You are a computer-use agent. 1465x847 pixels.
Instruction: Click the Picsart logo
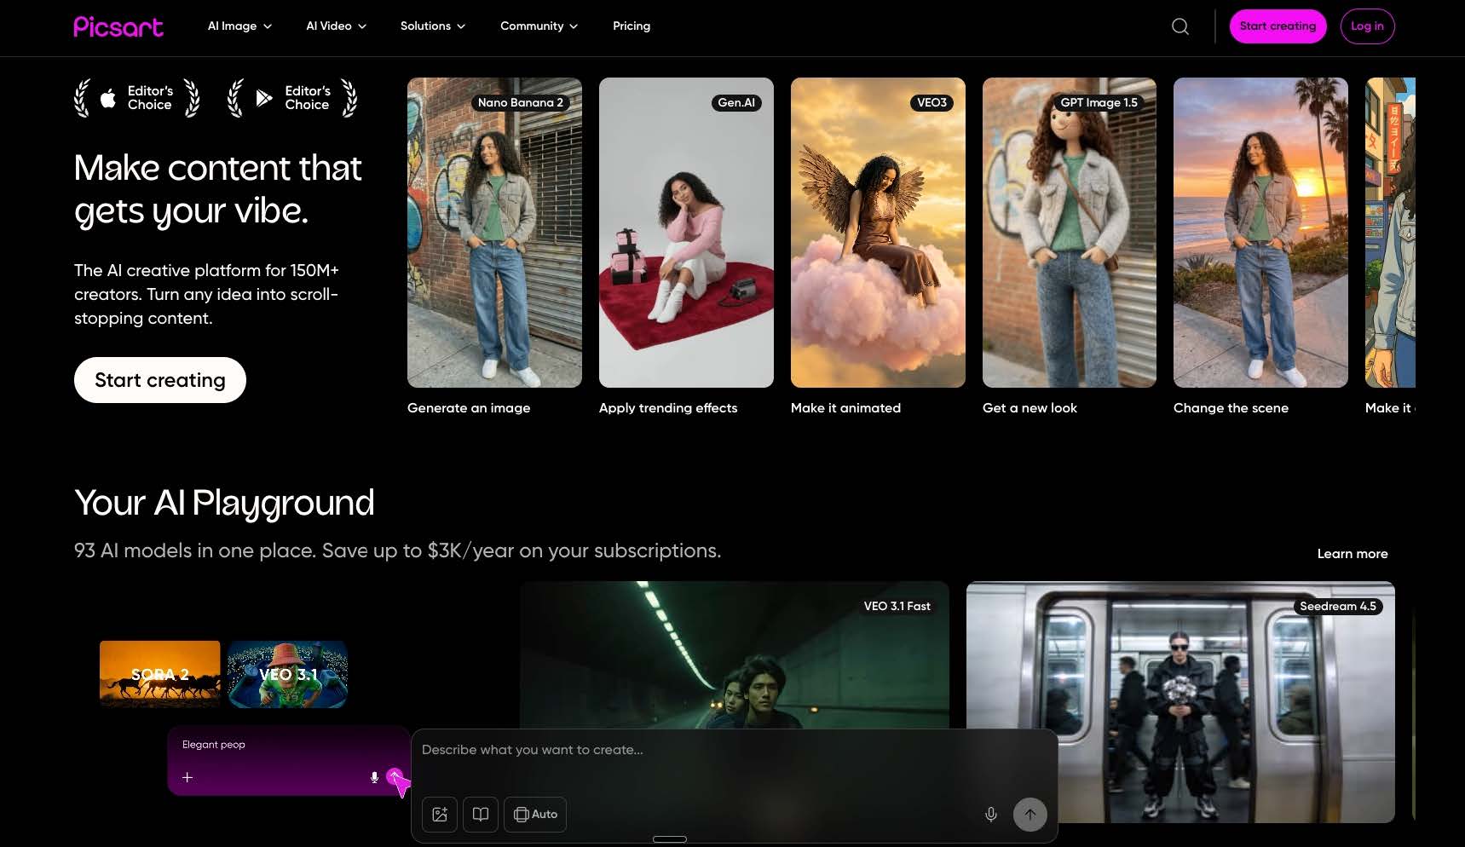[118, 26]
